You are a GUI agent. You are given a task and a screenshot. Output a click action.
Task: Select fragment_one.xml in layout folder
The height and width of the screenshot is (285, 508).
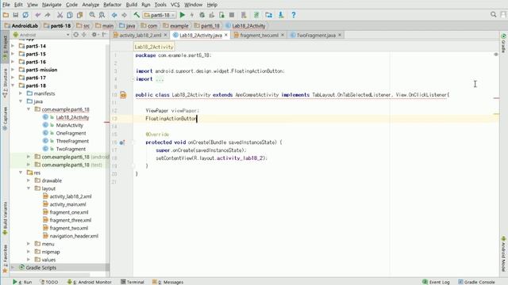point(69,212)
